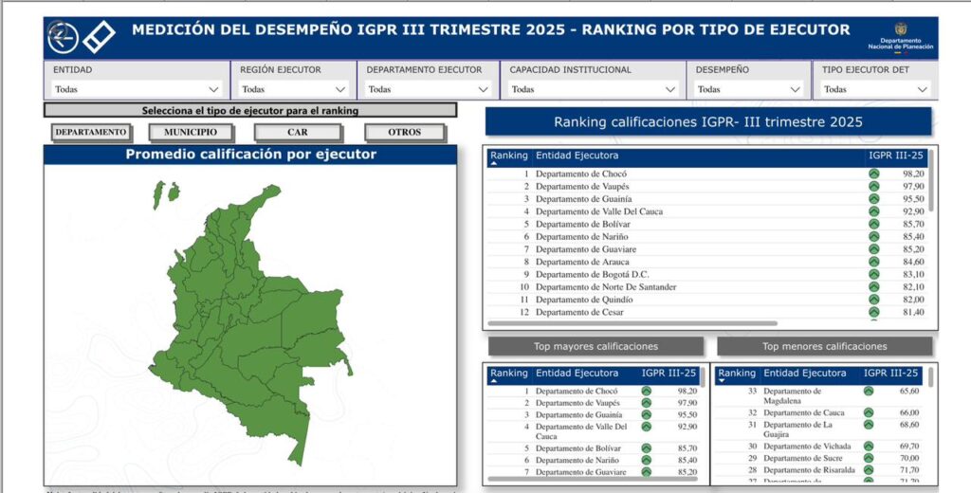
Task: Sort main ranking by IGPR III-25 column
Action: tap(895, 155)
